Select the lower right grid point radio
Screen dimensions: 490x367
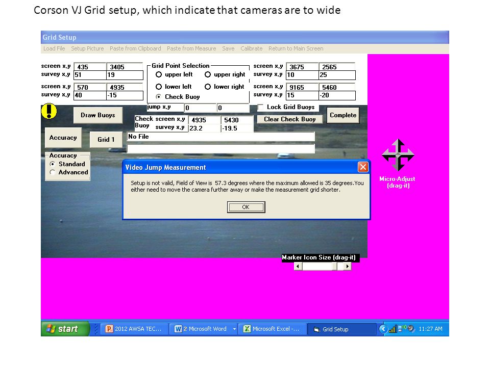click(x=208, y=87)
